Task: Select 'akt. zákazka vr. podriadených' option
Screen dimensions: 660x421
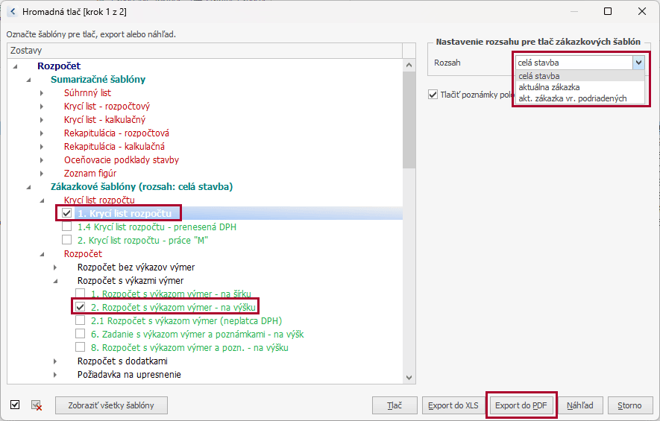Action: pos(572,98)
